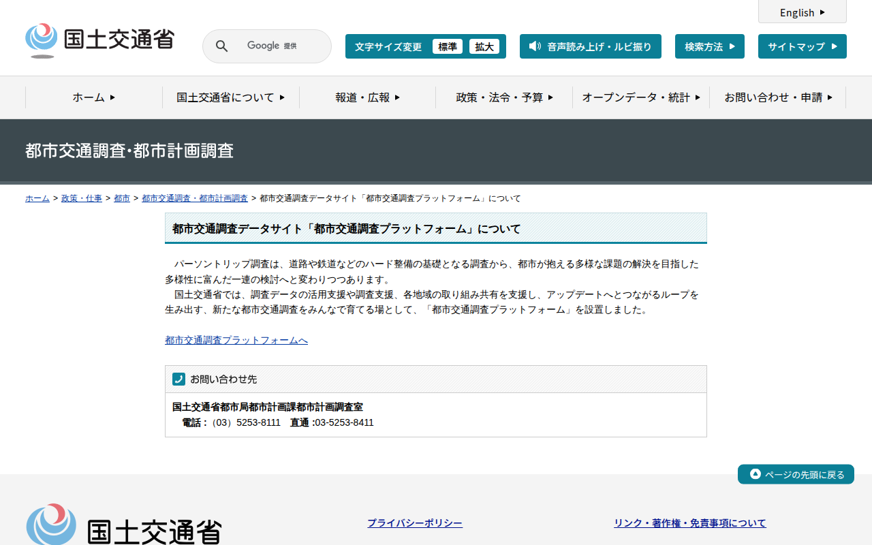Expand the ホーム navigation menu
This screenshot has width=872, height=545.
[x=94, y=97]
